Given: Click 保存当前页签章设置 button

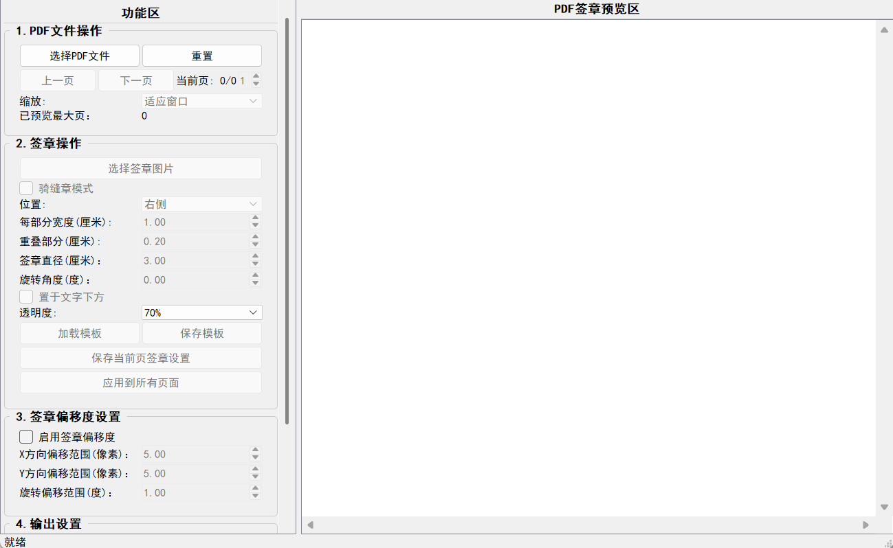Looking at the screenshot, I should coord(140,357).
